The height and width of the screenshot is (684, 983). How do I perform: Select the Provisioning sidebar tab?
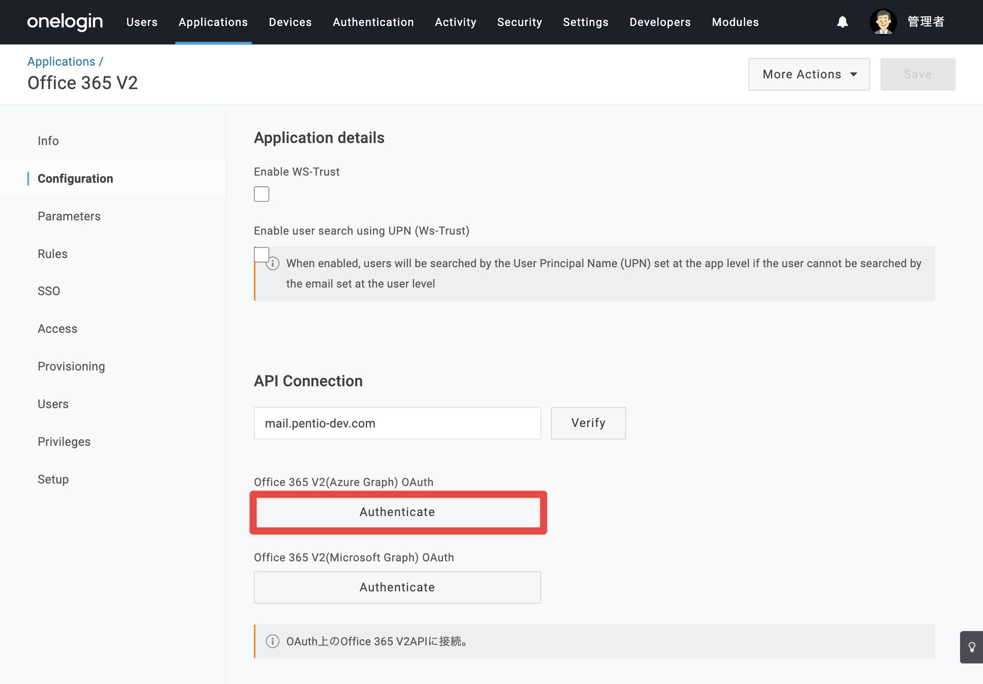(x=71, y=366)
